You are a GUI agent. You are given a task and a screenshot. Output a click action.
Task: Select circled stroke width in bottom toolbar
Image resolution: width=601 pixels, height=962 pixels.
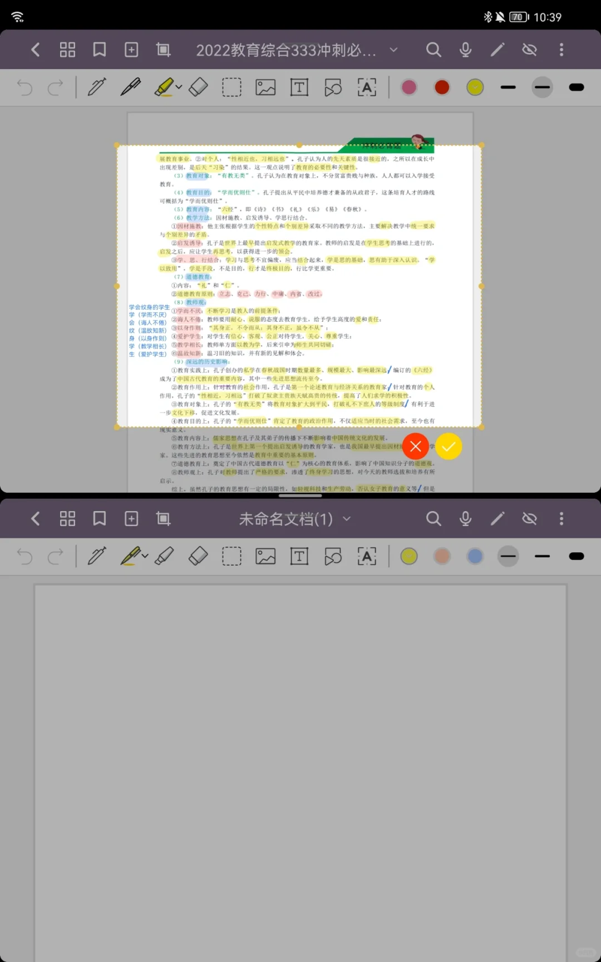508,556
